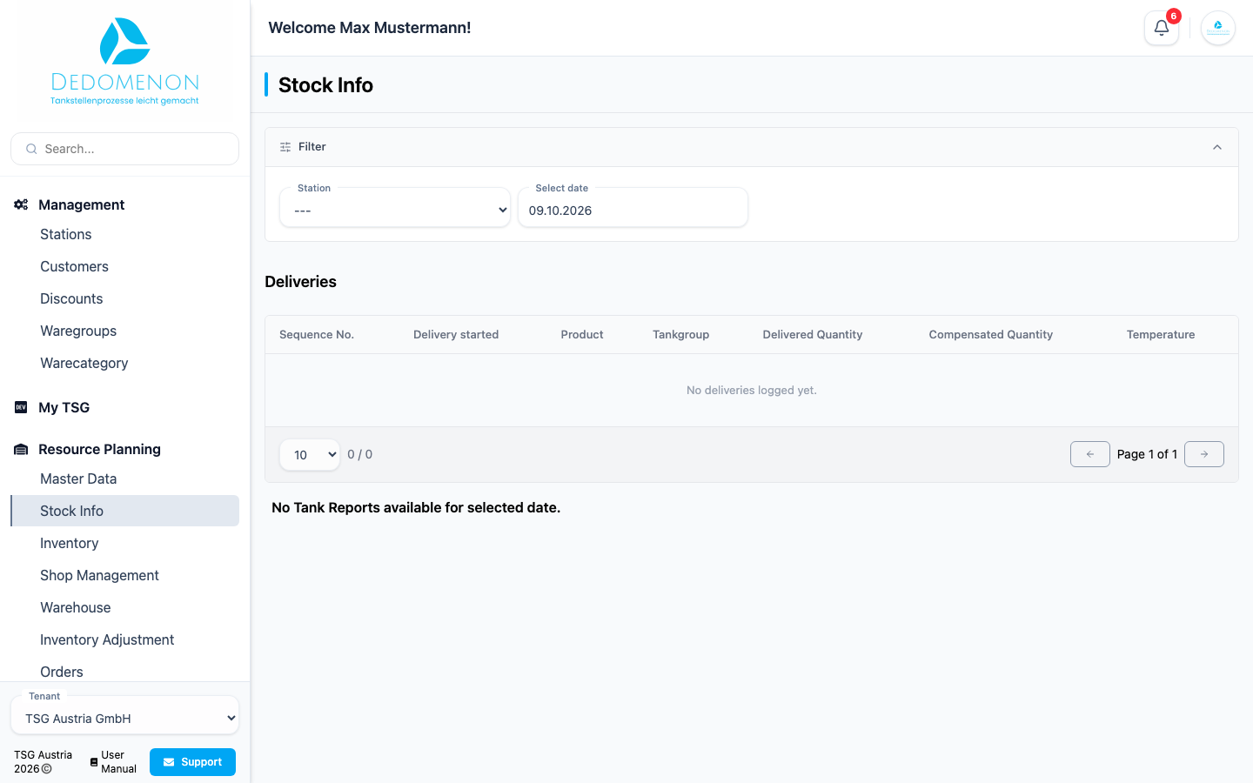The image size is (1253, 783).
Task: Select the Stock Info menu item
Action: (124, 511)
